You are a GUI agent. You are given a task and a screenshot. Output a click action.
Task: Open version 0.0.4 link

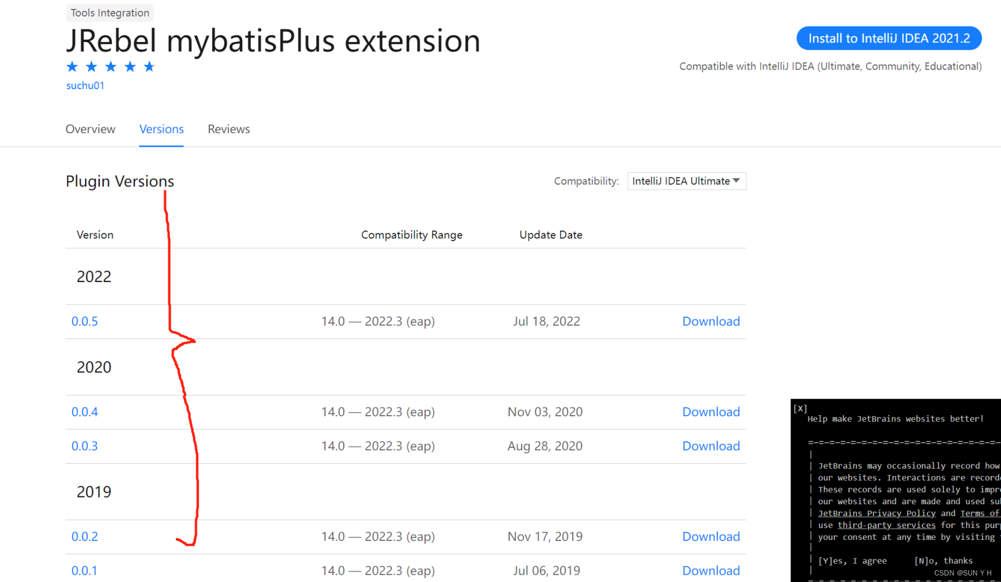(84, 412)
